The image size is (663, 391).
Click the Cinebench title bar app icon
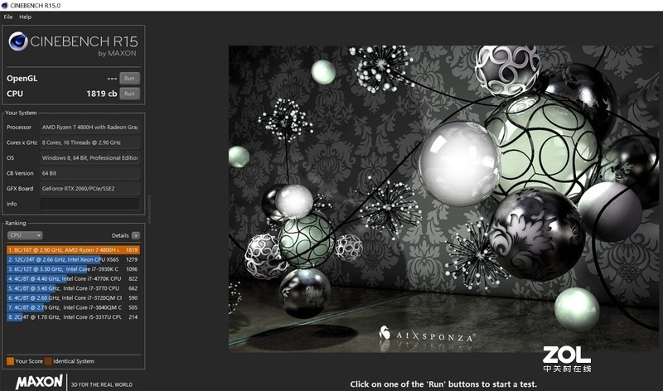(x=5, y=6)
